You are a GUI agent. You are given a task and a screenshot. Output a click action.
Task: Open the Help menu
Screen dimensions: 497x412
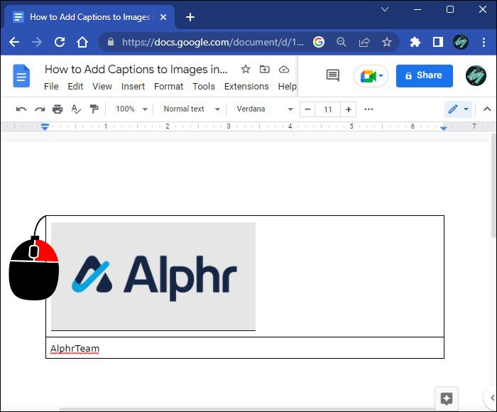click(x=287, y=86)
